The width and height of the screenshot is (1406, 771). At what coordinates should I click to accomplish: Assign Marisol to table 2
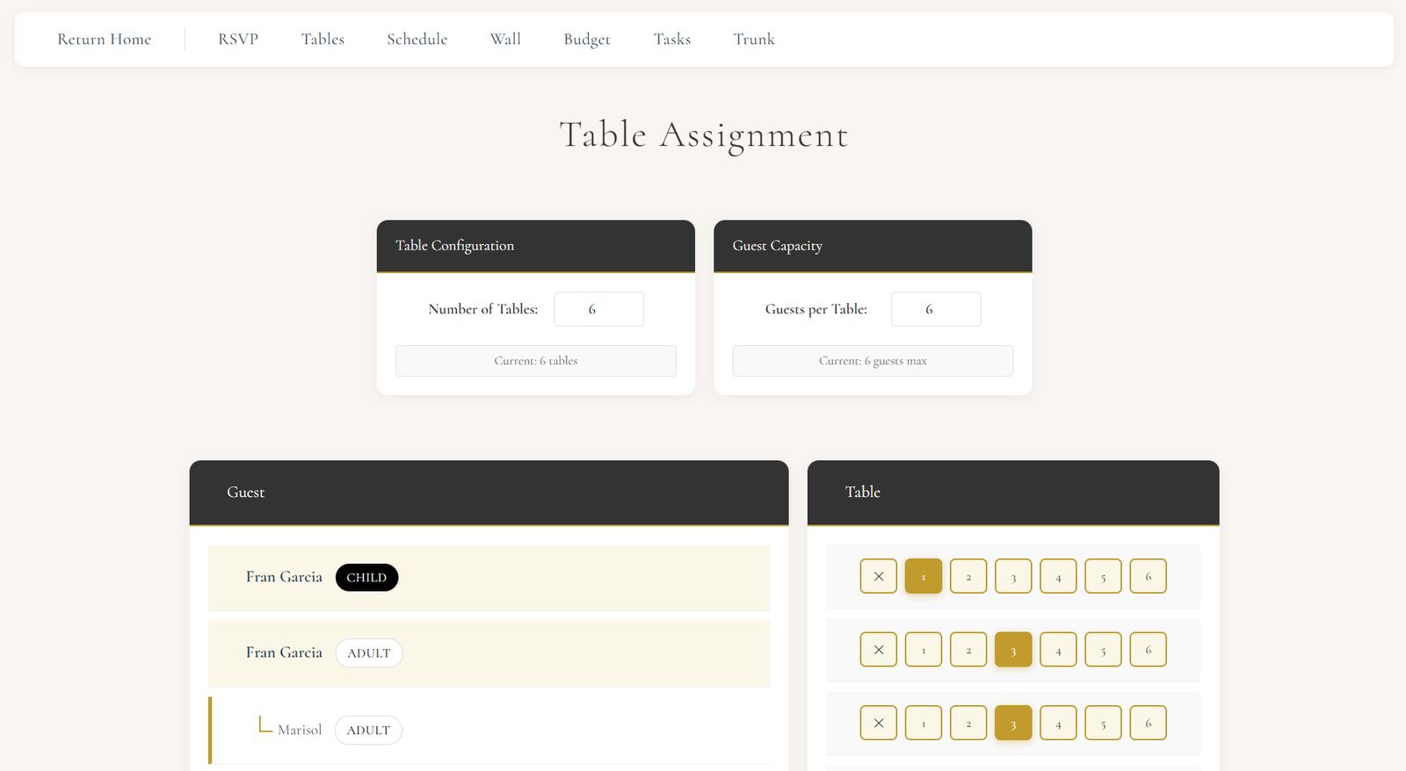point(968,723)
